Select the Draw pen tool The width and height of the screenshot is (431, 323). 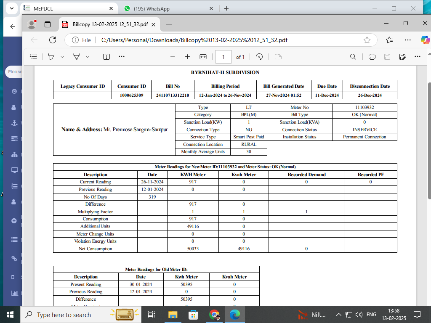(x=77, y=57)
